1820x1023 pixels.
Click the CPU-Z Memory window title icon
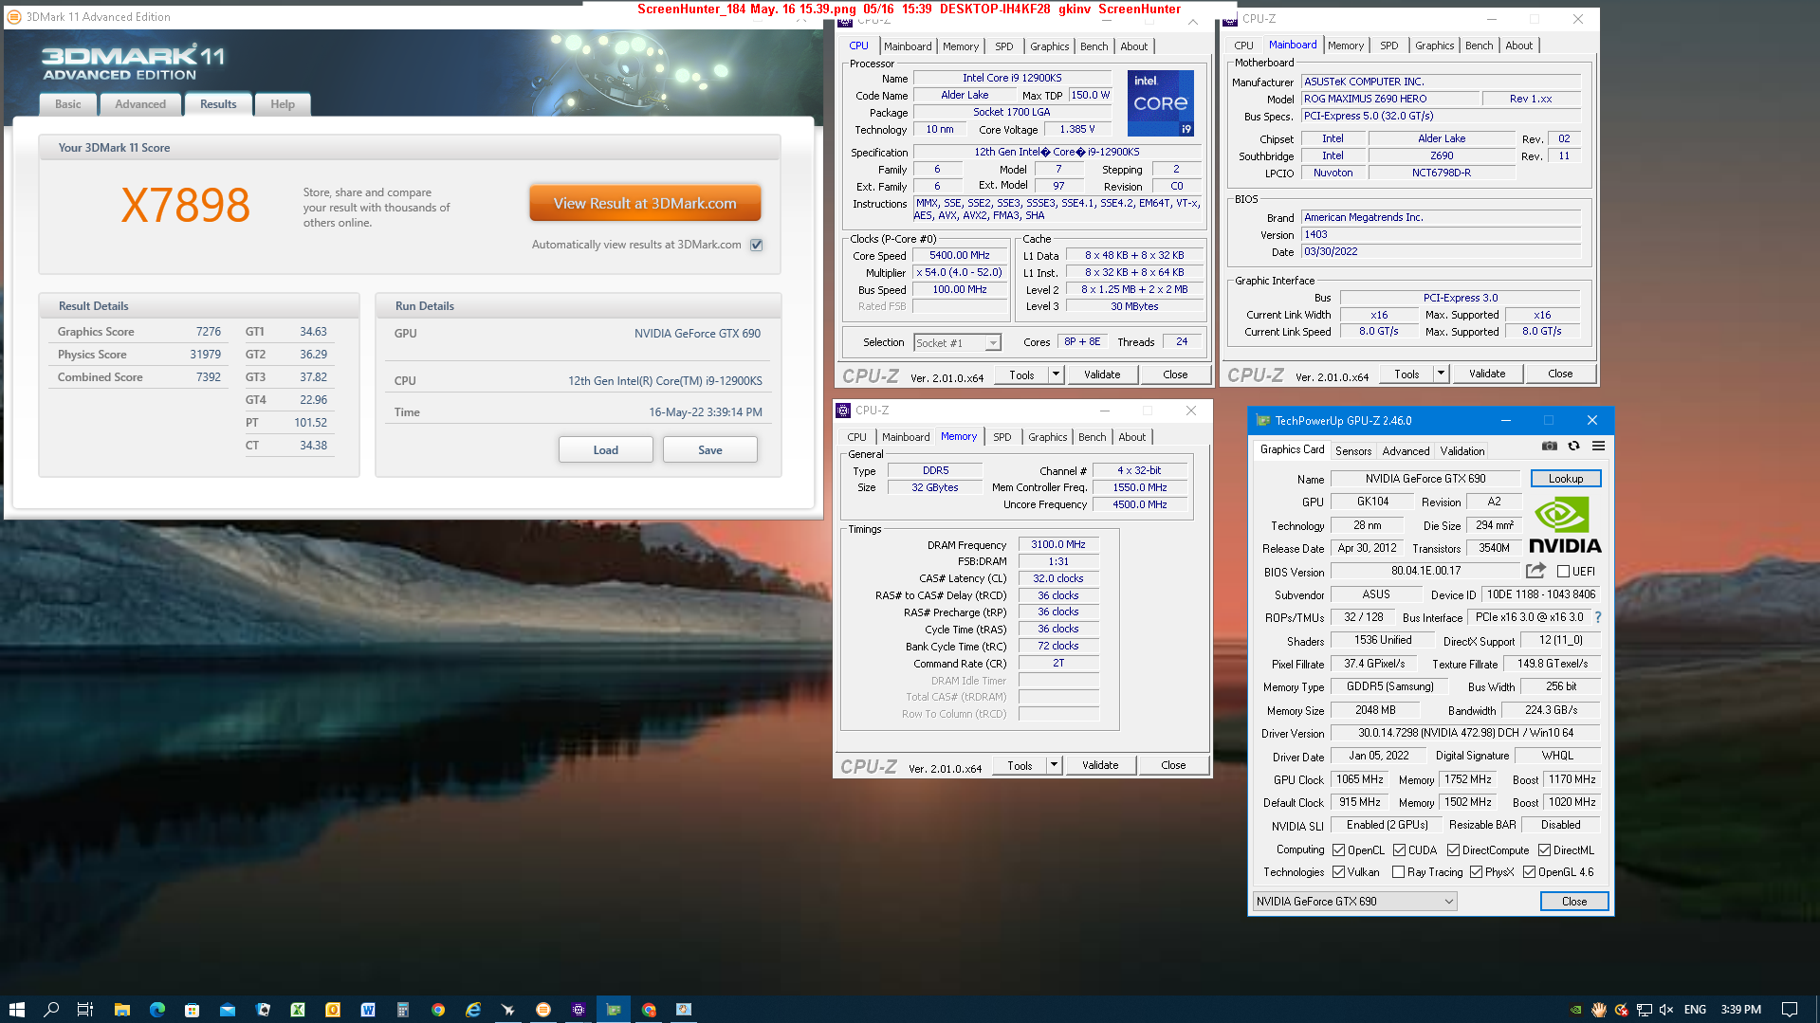coord(843,411)
